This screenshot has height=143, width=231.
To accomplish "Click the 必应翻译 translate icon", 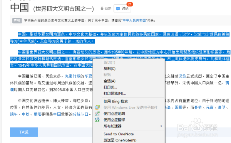I will pos(97,120).
